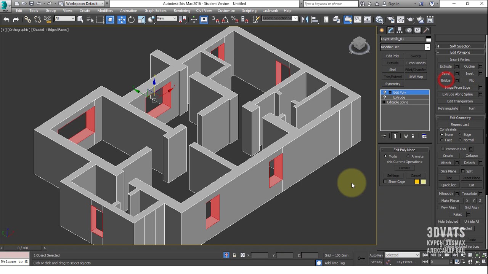Screen dimensions: 488x274
Task: Open the Motion command panel tab
Action: [409, 30]
